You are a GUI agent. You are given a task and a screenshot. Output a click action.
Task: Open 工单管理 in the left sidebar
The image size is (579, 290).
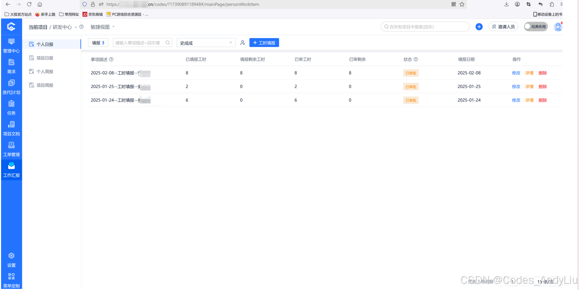(11, 149)
